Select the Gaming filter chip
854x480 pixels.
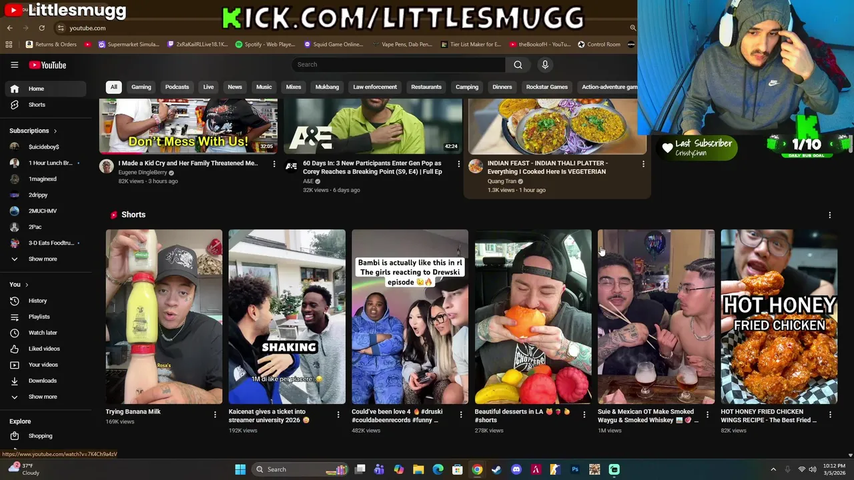(141, 87)
